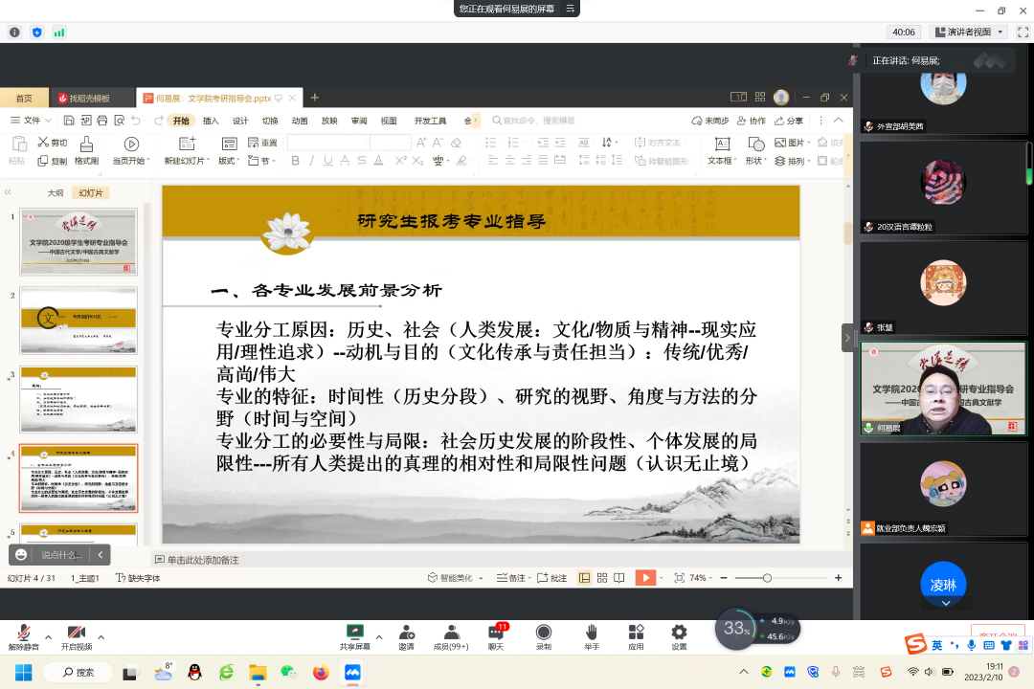Open the meeting Settings gear

pos(679,637)
